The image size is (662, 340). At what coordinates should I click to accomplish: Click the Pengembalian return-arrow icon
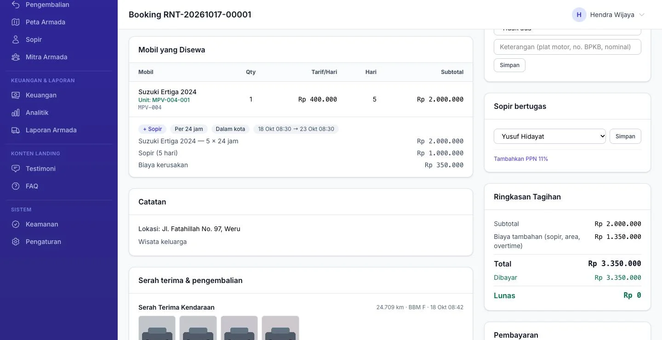coord(16,5)
